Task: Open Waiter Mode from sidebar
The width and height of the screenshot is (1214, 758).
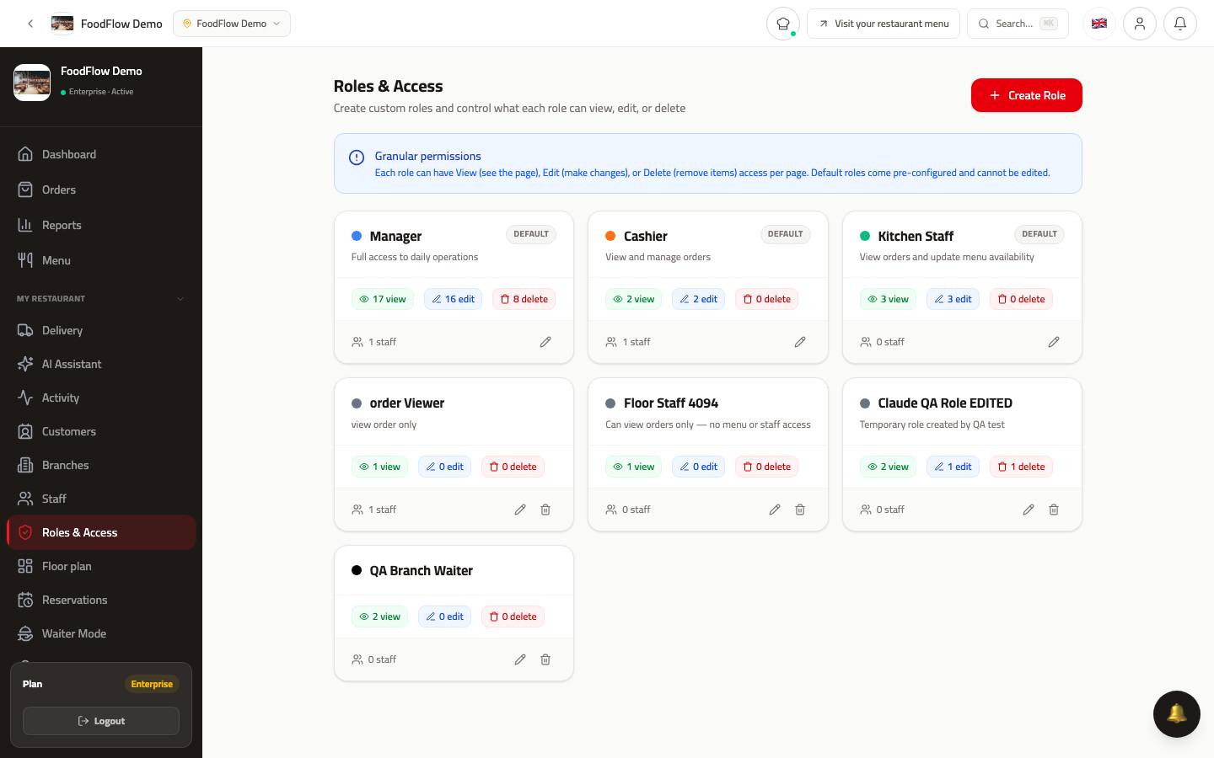Action: click(x=101, y=633)
